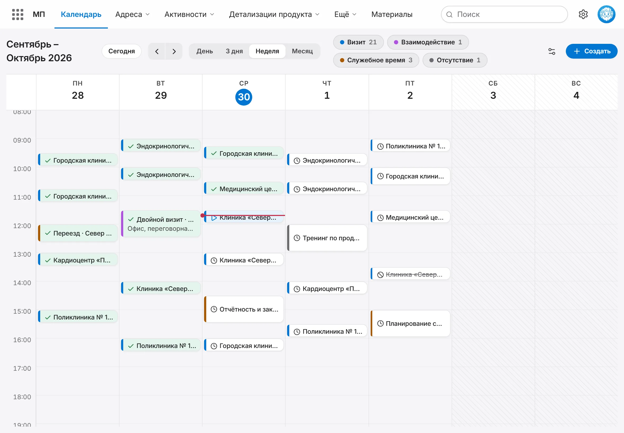This screenshot has width=624, height=433.
Task: Toggle Визит 21 filter chip
Action: (358, 42)
